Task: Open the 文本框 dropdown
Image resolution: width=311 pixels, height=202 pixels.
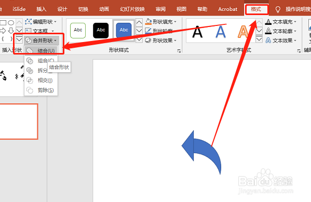Action: pyautogui.click(x=39, y=31)
